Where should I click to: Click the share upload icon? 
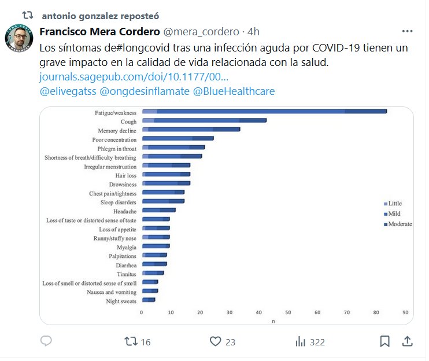tap(407, 341)
